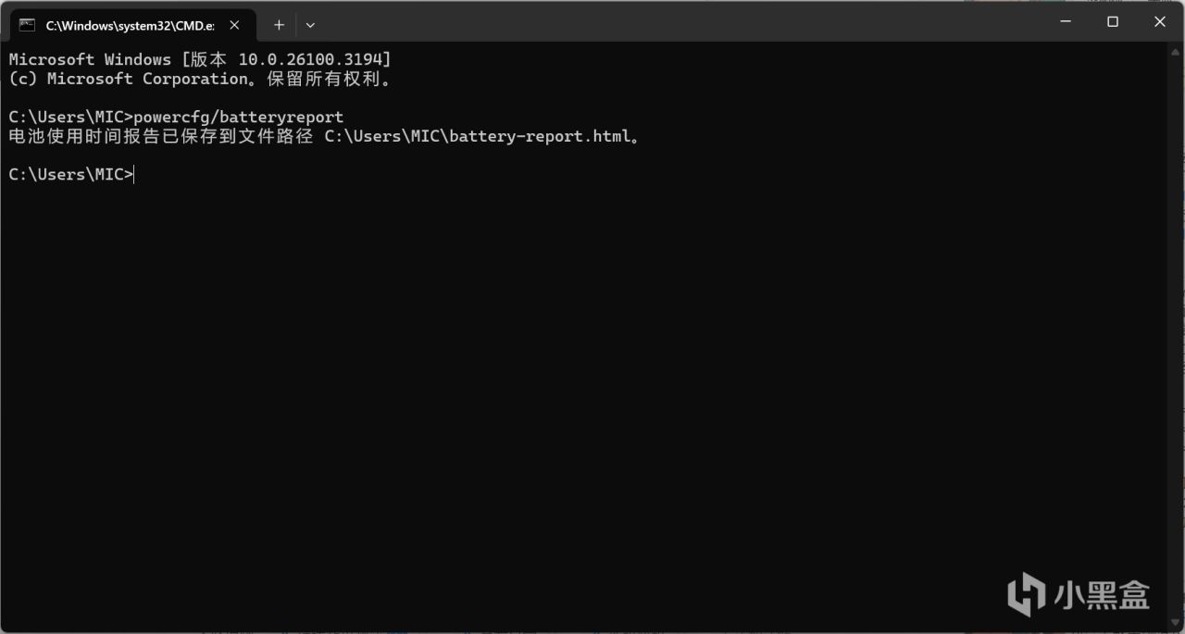Image resolution: width=1185 pixels, height=634 pixels.
Task: Click the CMD icon in the tab
Action: [x=27, y=25]
